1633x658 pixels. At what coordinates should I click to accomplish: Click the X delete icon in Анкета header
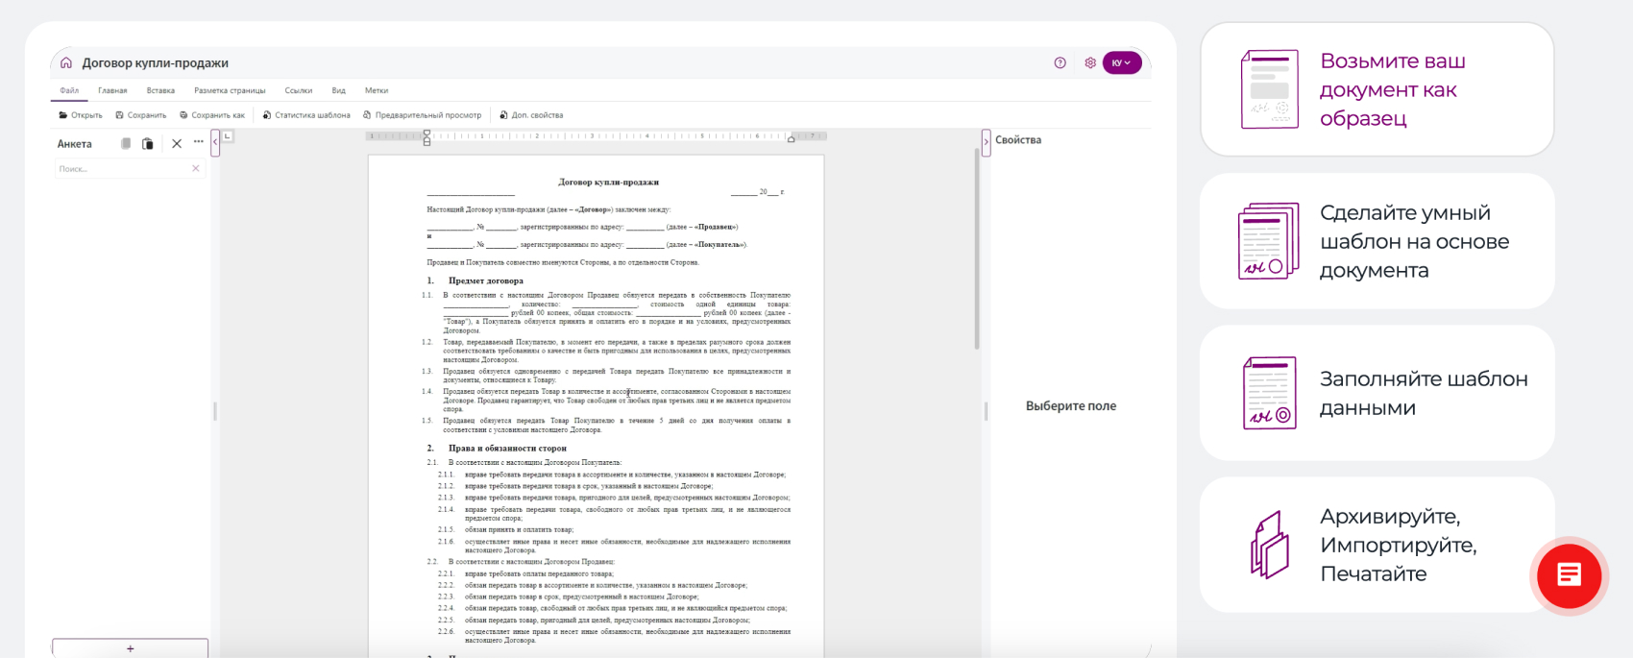tap(177, 143)
